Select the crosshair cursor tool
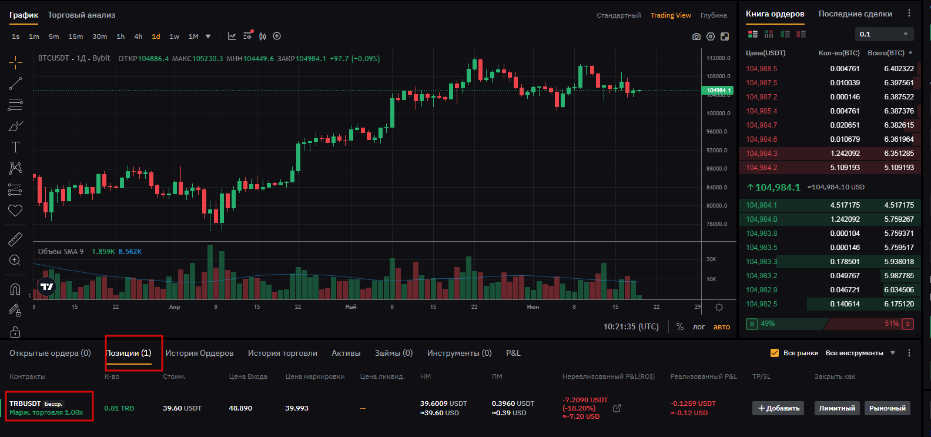The height and width of the screenshot is (437, 931). [16, 62]
